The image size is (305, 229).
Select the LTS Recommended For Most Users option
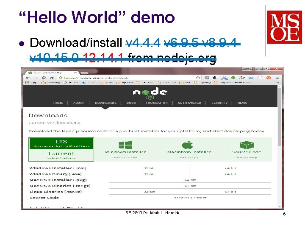click(61, 143)
